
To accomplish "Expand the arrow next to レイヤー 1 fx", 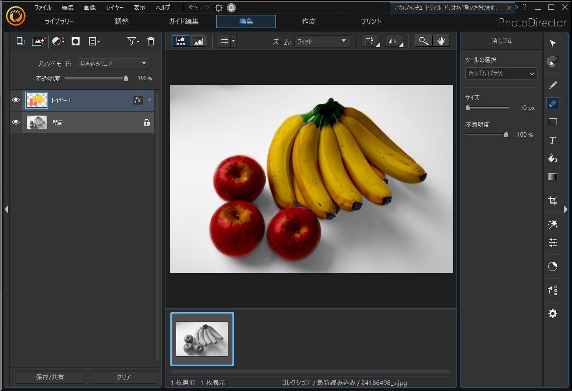I will [x=149, y=100].
